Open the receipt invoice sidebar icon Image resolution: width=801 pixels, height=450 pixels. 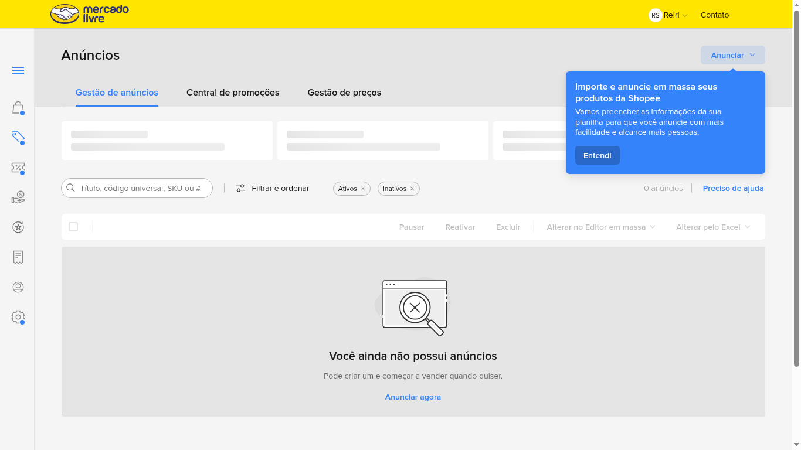click(x=18, y=257)
